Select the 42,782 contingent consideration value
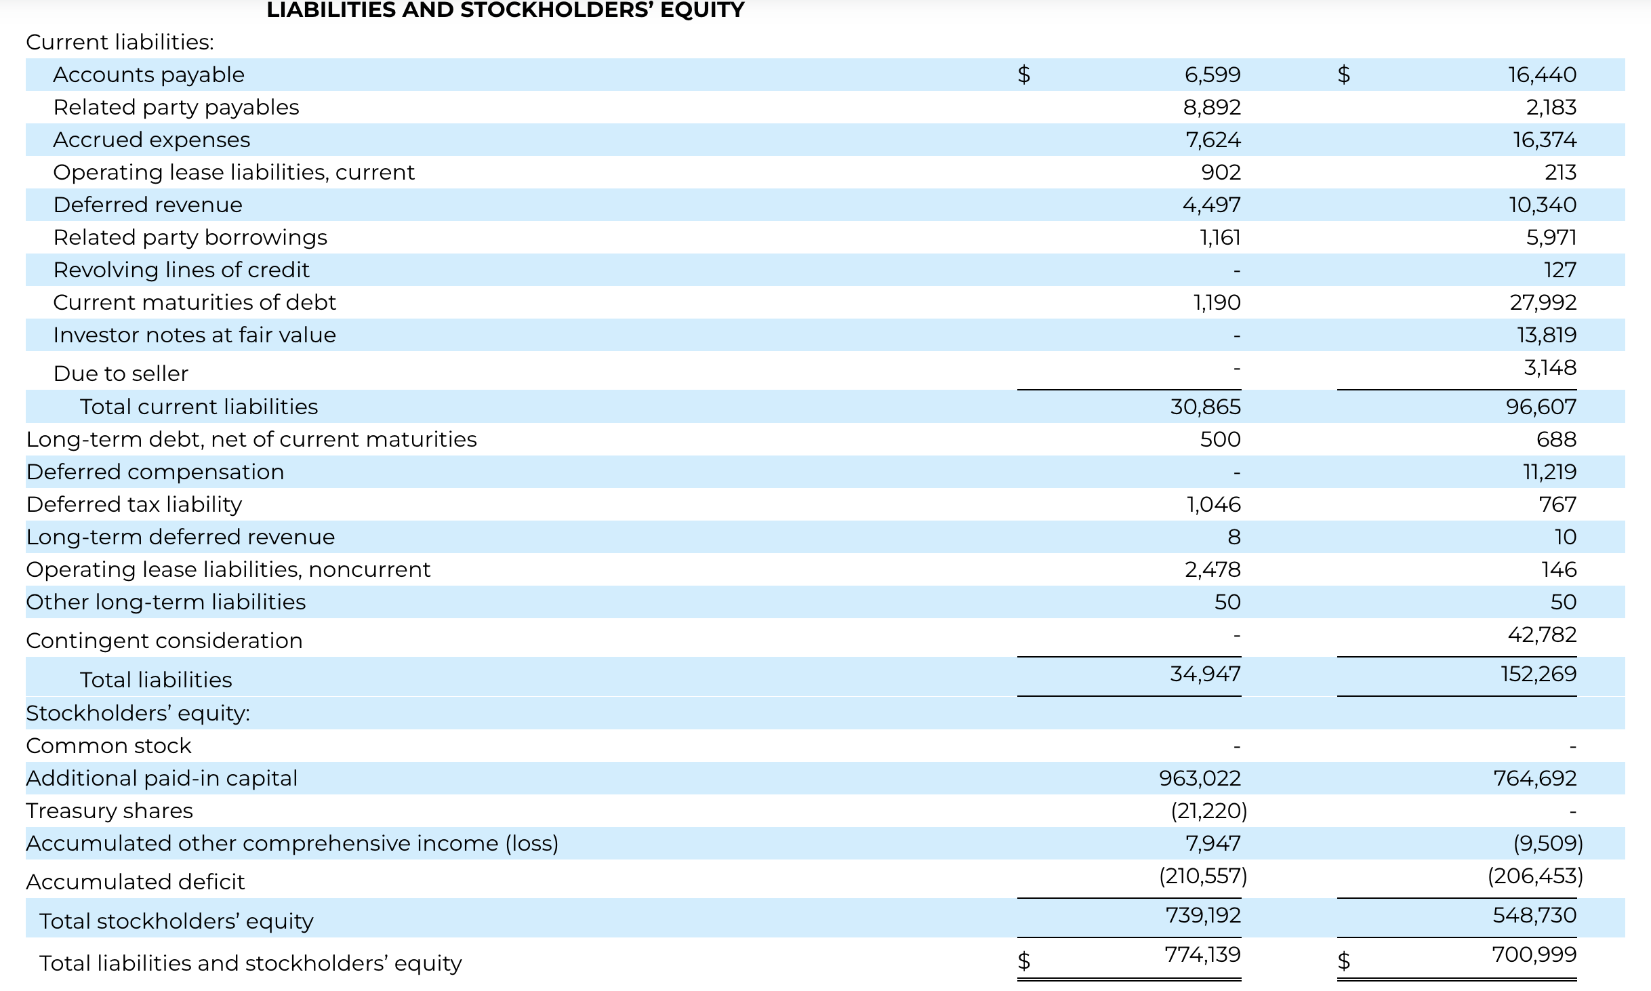 [1542, 634]
